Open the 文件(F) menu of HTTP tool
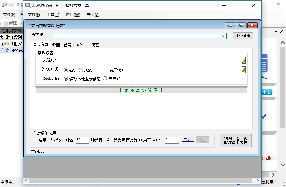 (34, 15)
